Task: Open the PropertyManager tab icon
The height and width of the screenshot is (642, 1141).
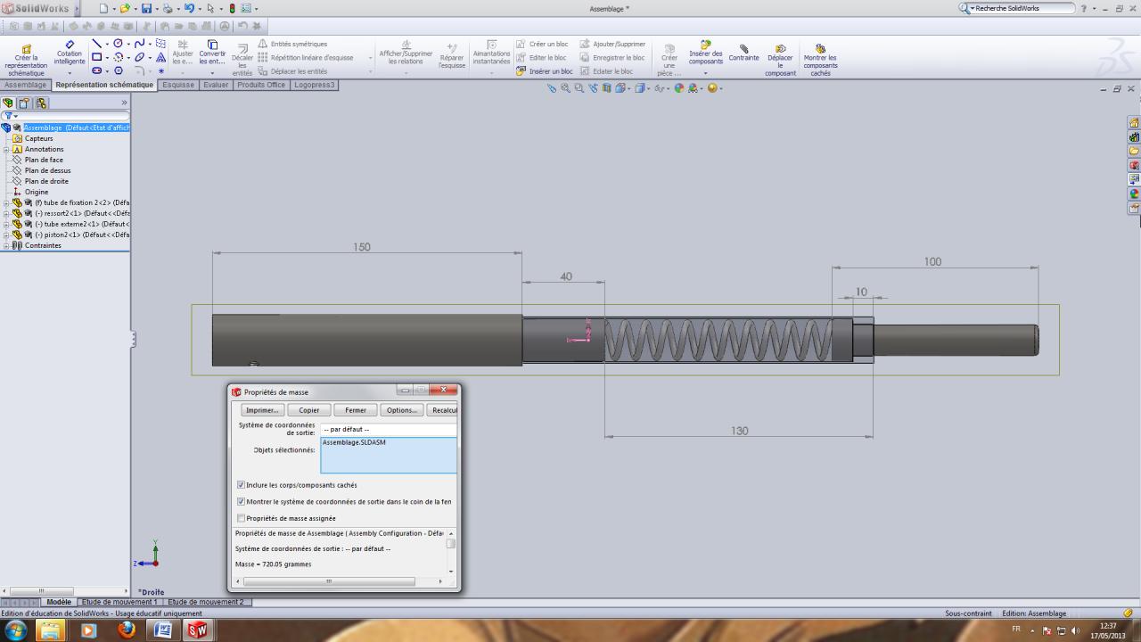Action: (x=24, y=103)
